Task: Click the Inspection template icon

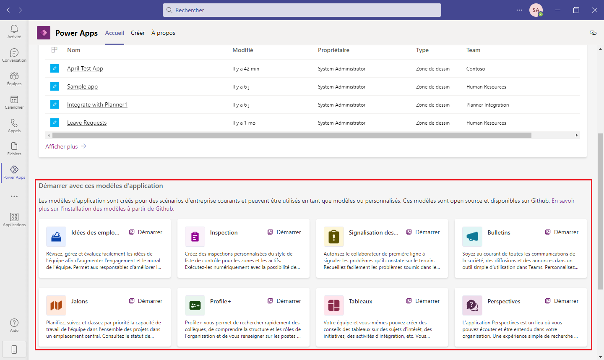Action: click(195, 237)
